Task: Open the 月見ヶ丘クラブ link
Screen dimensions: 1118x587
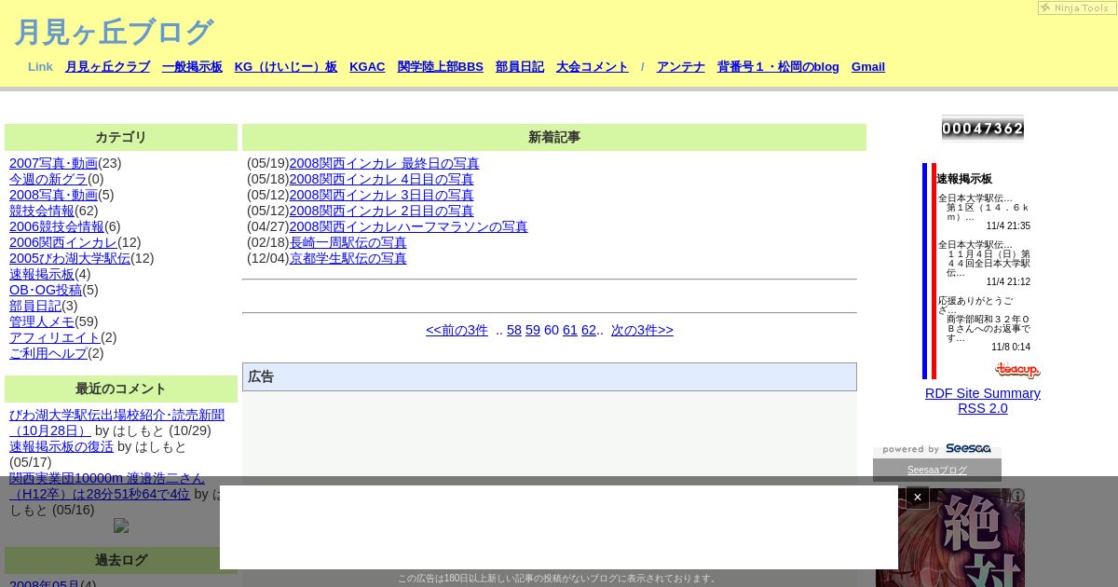Action: [x=107, y=67]
